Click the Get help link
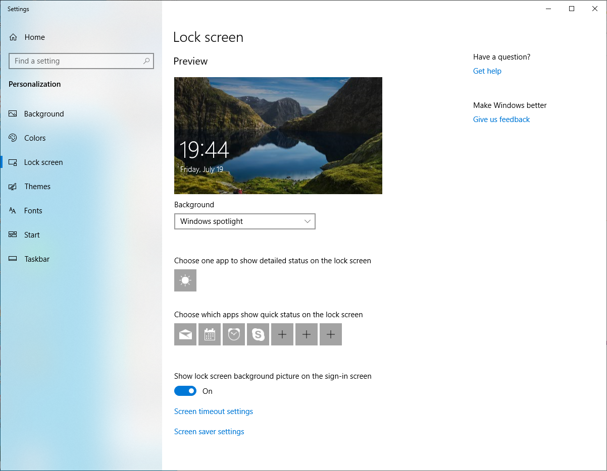The image size is (607, 471). click(x=487, y=71)
